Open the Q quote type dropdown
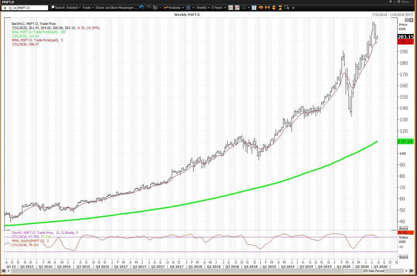The image size is (417, 276). (15, 8)
